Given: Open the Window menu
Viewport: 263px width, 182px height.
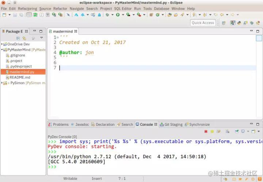Looking at the screenshot, I should (x=178, y=8).
